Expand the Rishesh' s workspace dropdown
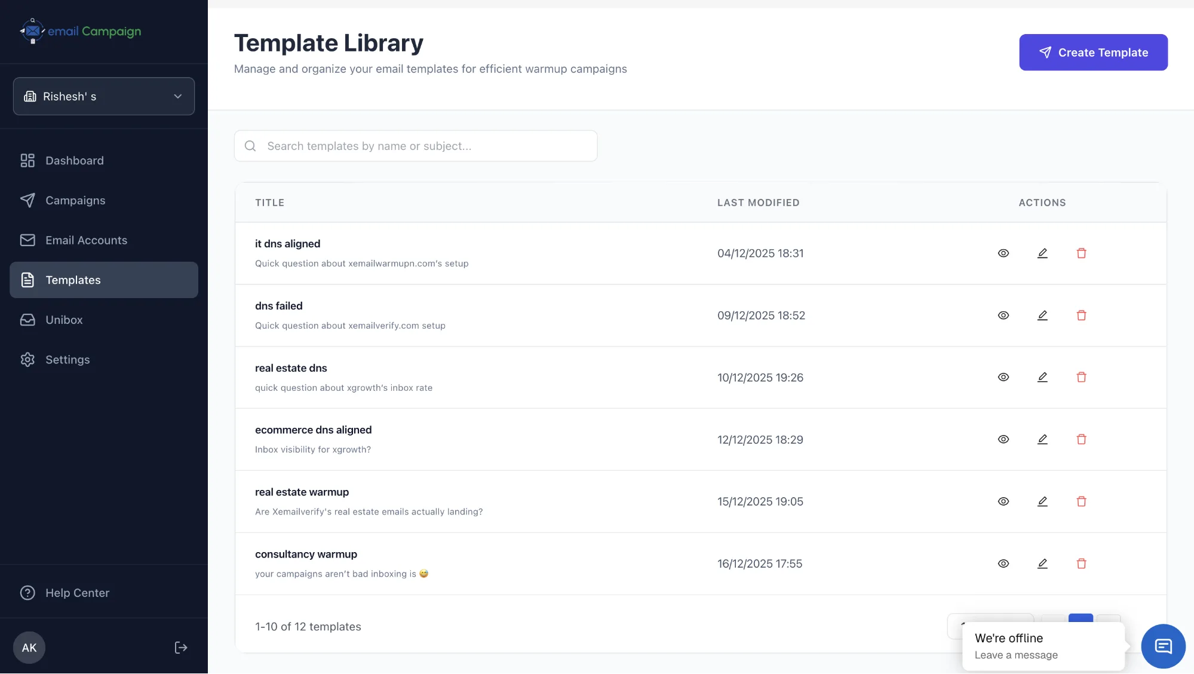 [x=104, y=96]
